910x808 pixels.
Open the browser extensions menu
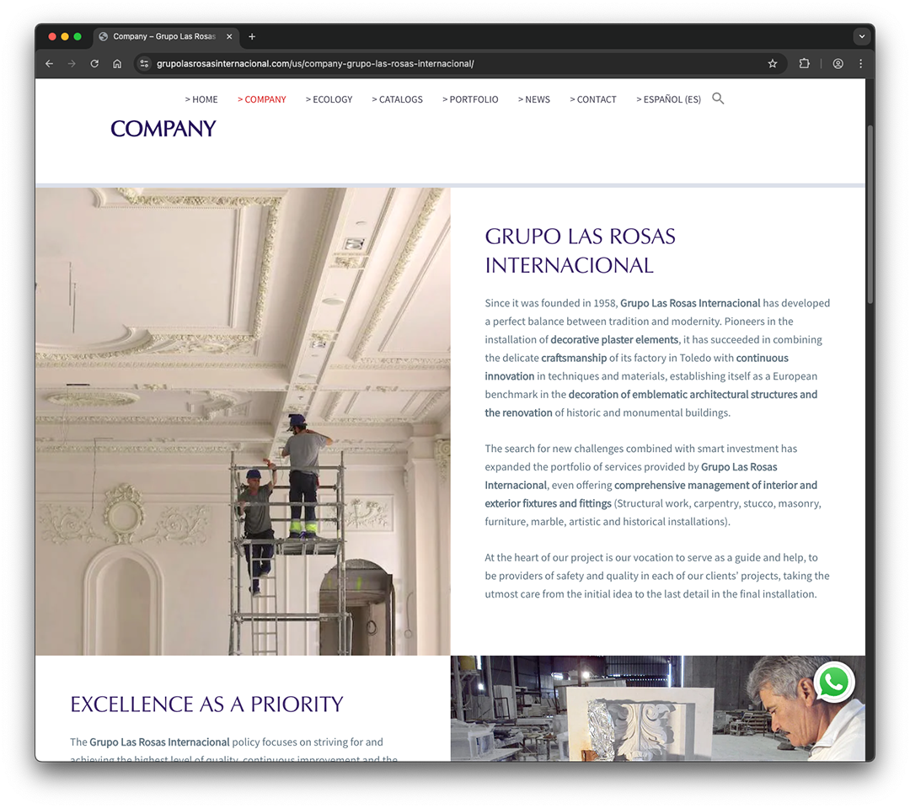(805, 64)
